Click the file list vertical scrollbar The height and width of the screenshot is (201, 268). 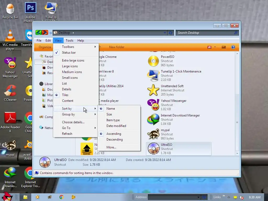[237, 122]
